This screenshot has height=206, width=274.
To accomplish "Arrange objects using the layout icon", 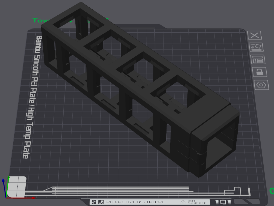I will tap(258, 59).
